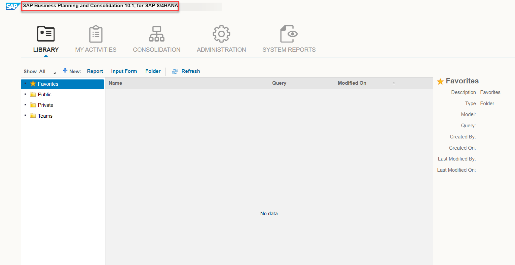
Task: Open the Administration gear icon
Action: pos(221,34)
